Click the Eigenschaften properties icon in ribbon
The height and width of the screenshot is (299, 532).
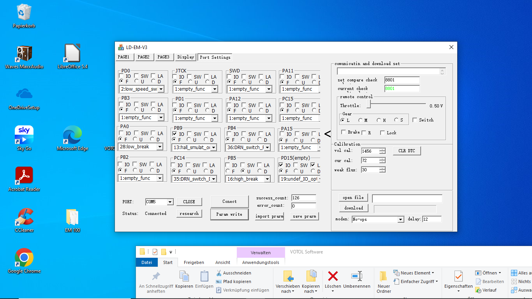(458, 276)
